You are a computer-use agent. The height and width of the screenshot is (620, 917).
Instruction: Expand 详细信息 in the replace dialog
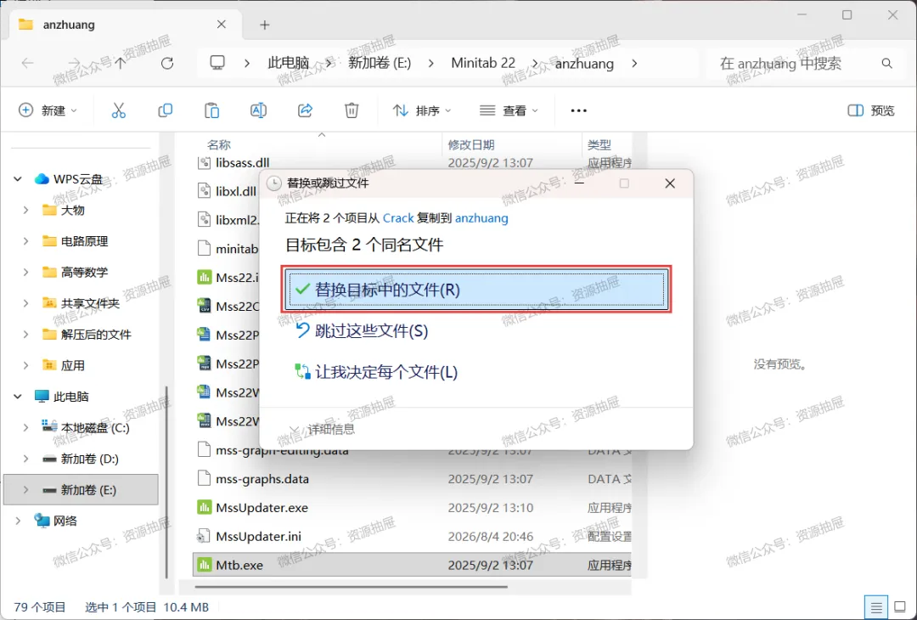click(x=323, y=429)
